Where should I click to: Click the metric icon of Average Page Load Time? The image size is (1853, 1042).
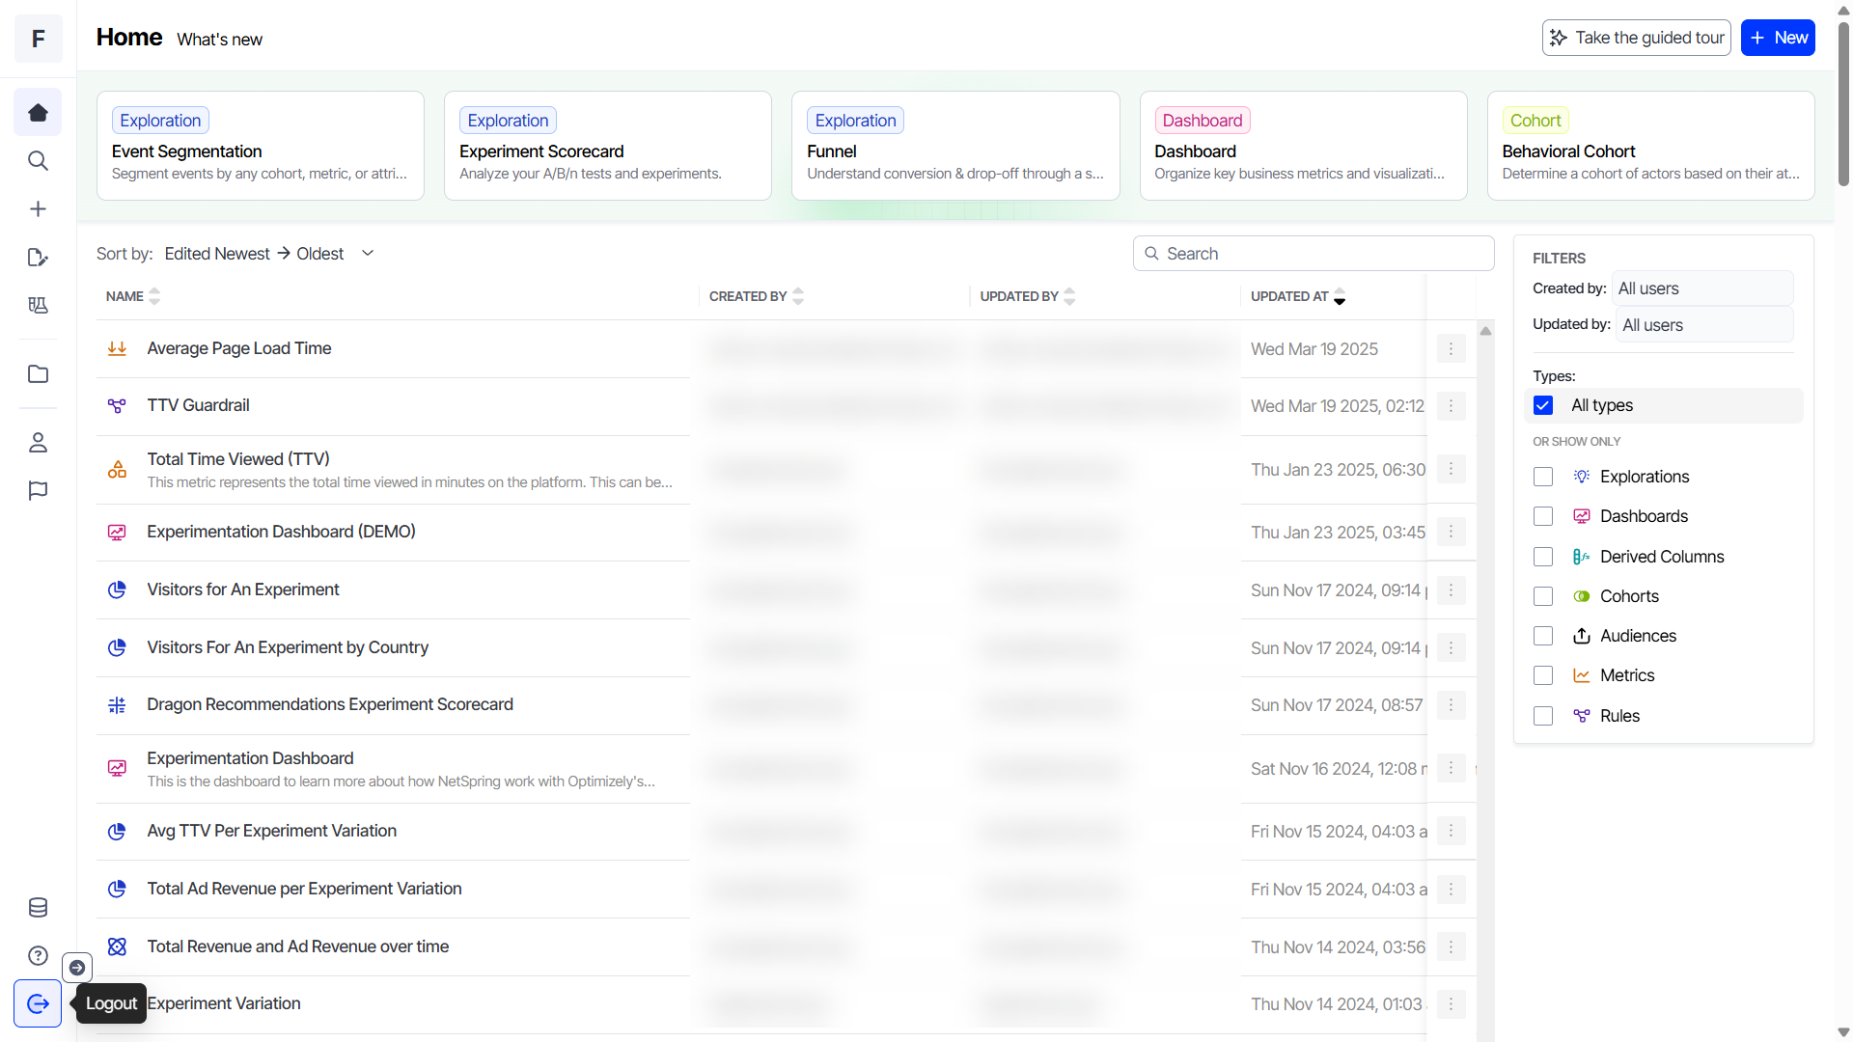pos(117,348)
